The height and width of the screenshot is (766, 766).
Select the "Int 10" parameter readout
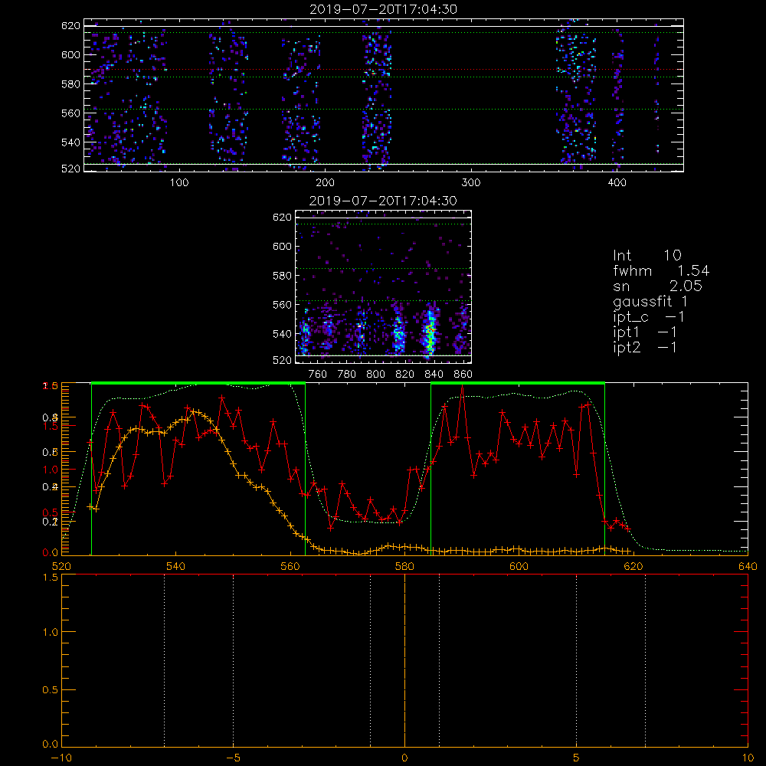pyautogui.click(x=647, y=255)
